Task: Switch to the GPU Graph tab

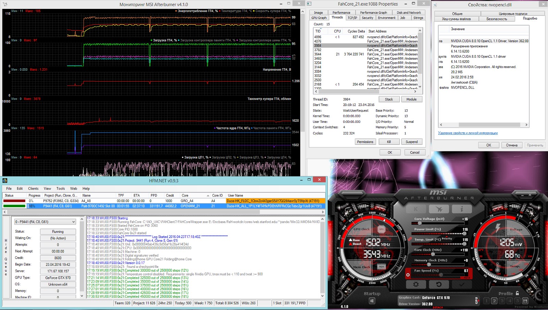Action: [x=319, y=18]
